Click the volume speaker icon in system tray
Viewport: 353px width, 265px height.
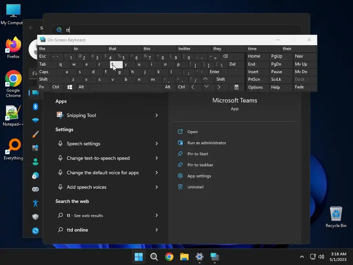(321, 257)
